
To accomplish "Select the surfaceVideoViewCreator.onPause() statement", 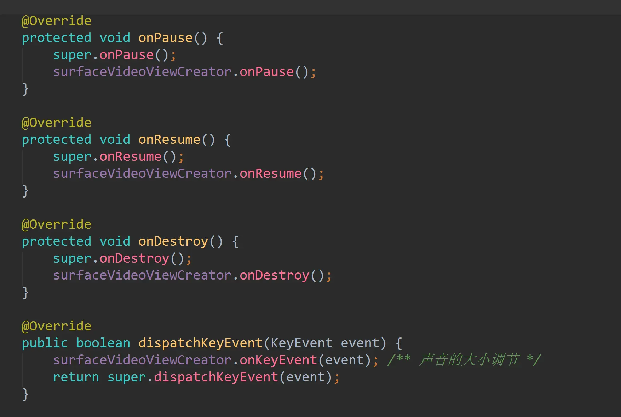I will [184, 72].
